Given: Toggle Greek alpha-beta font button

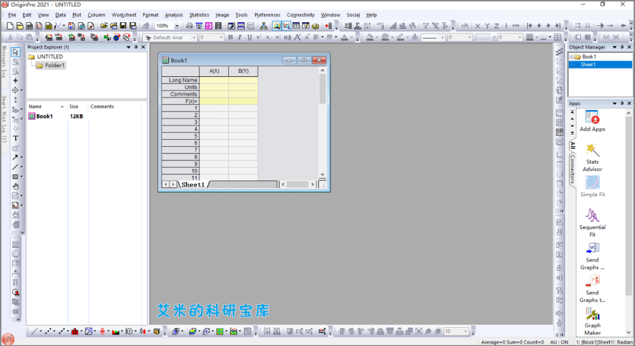Looking at the screenshot, I should coord(288,37).
